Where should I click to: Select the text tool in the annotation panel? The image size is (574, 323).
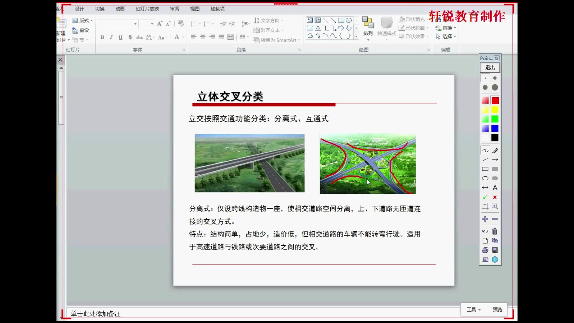pyautogui.click(x=495, y=188)
